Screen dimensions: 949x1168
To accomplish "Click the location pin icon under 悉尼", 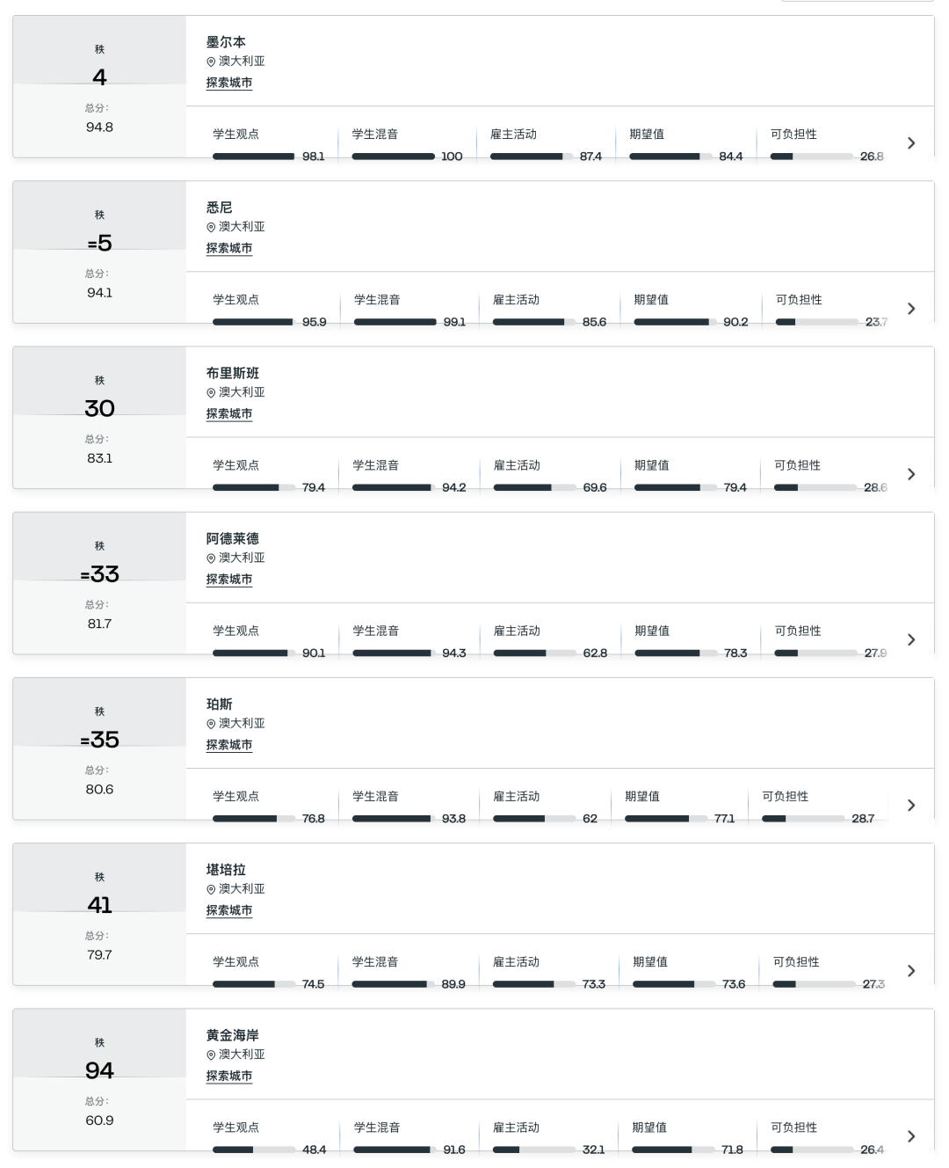I will point(211,227).
